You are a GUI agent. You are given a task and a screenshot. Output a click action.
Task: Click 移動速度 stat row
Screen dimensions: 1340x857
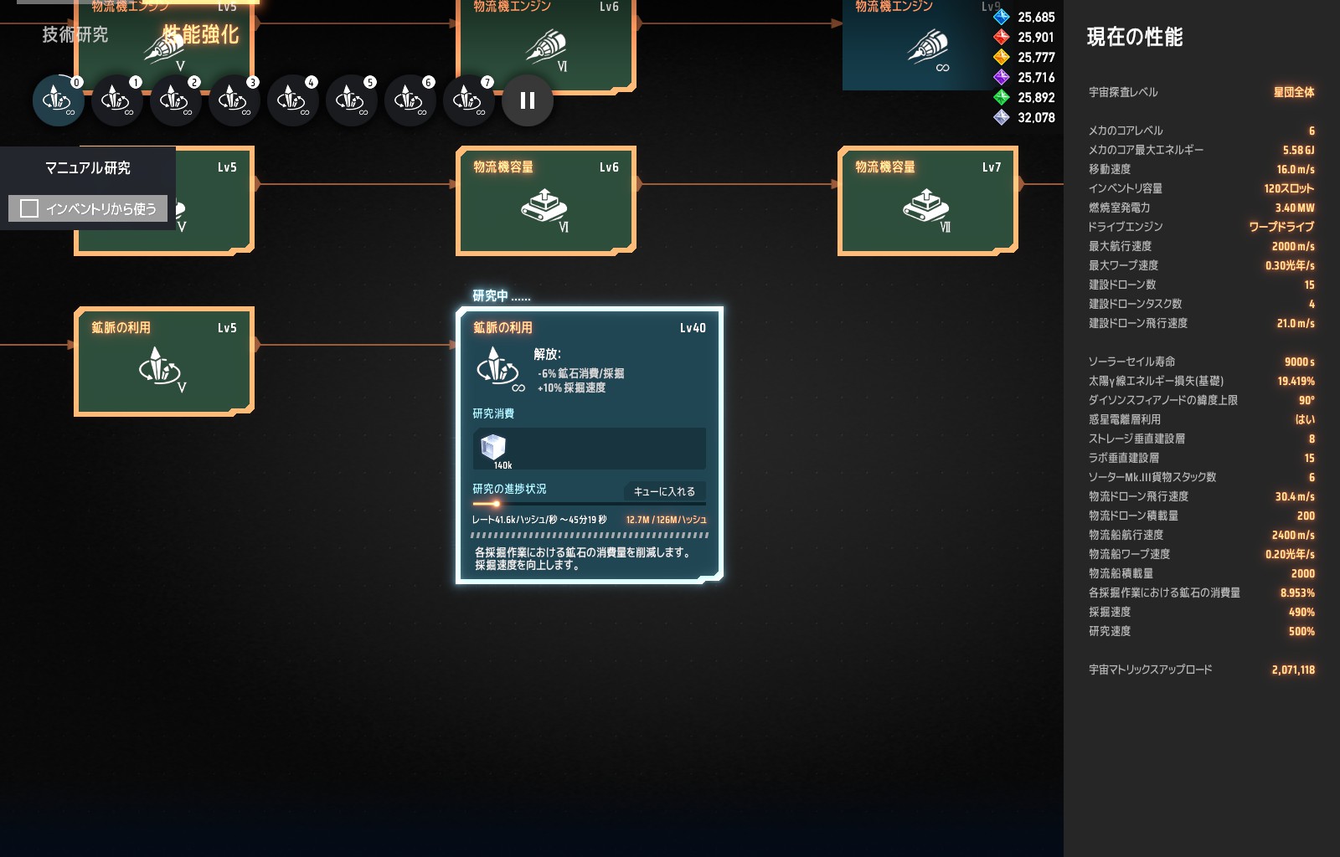click(1202, 169)
